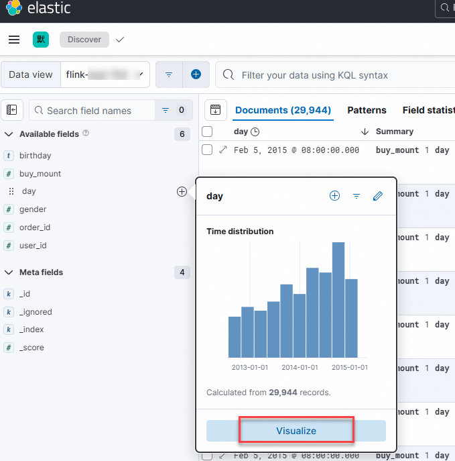Switch to the Patterns tab
The height and width of the screenshot is (461, 455).
tap(367, 110)
